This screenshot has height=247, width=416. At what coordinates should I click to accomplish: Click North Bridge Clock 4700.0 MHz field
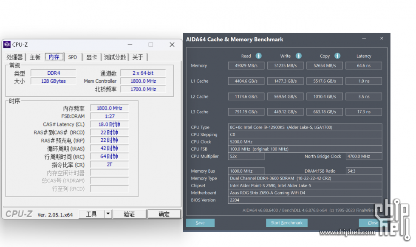coord(364,156)
